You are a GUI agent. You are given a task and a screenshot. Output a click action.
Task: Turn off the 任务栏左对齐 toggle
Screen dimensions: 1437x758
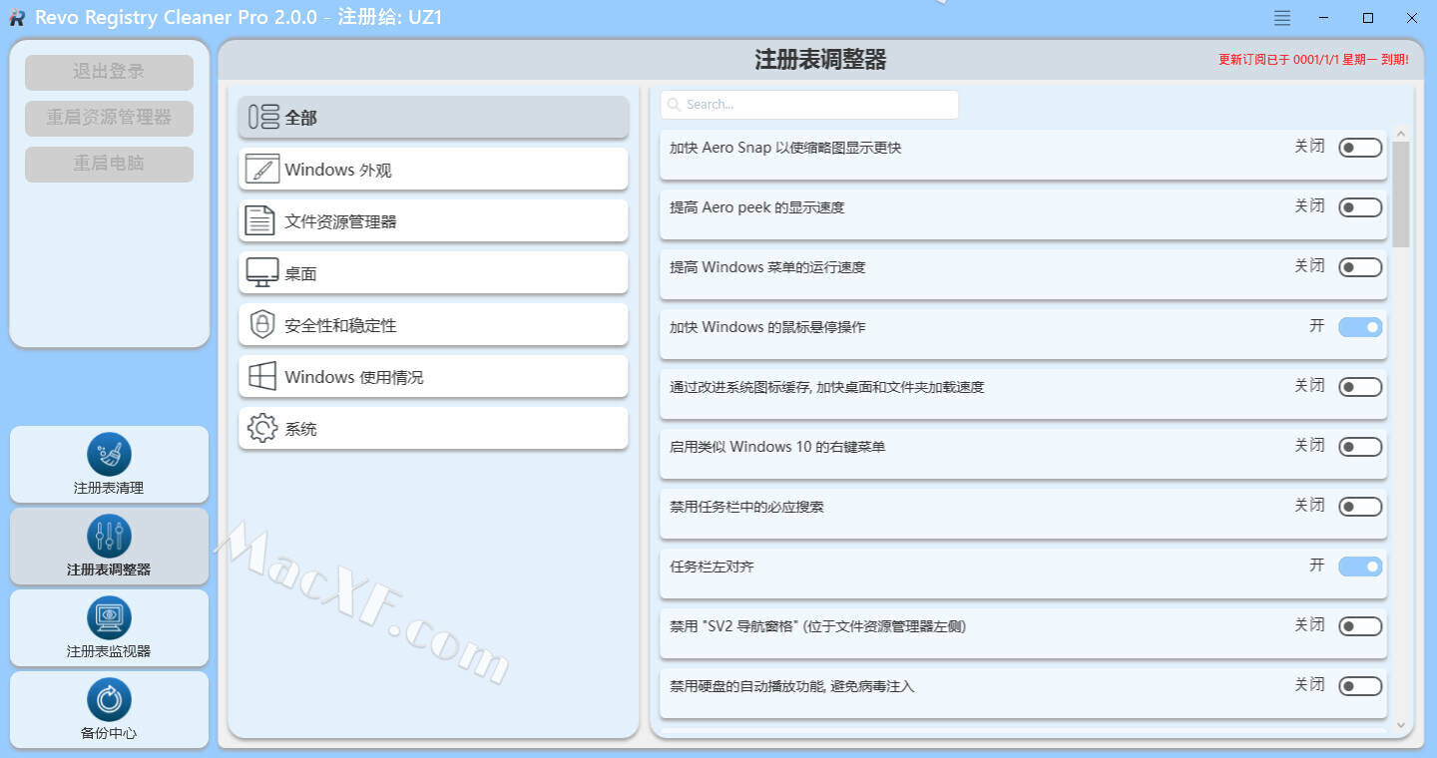(1359, 567)
